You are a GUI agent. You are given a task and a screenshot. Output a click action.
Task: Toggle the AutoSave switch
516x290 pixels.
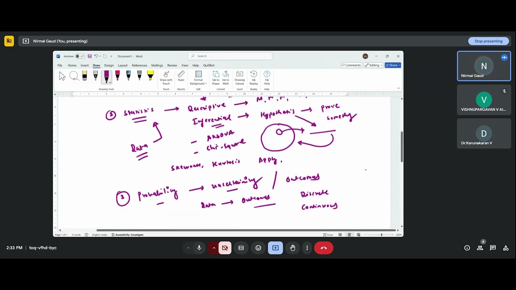80,56
